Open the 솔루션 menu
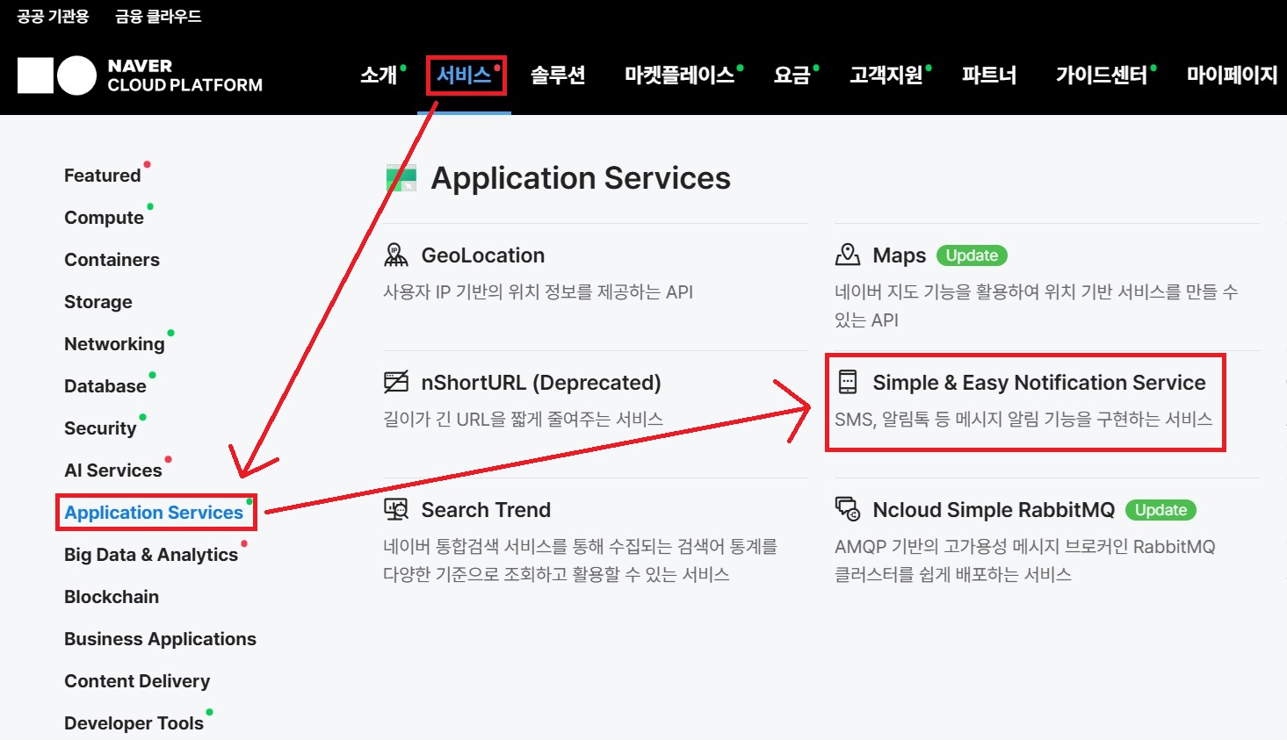Viewport: 1287px width, 740px height. [558, 75]
